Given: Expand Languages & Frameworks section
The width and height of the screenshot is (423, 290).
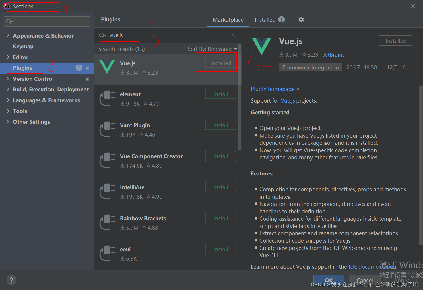Looking at the screenshot, I should [x=8, y=100].
